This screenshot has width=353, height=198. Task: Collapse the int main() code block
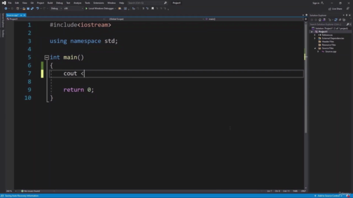tap(46, 57)
